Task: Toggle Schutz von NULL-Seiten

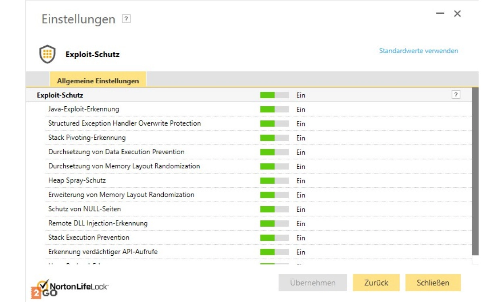Action: click(274, 209)
